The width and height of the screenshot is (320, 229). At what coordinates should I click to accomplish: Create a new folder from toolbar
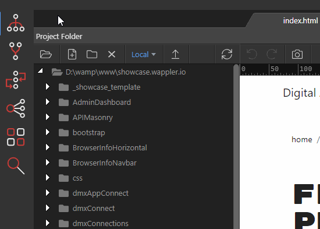click(x=92, y=54)
